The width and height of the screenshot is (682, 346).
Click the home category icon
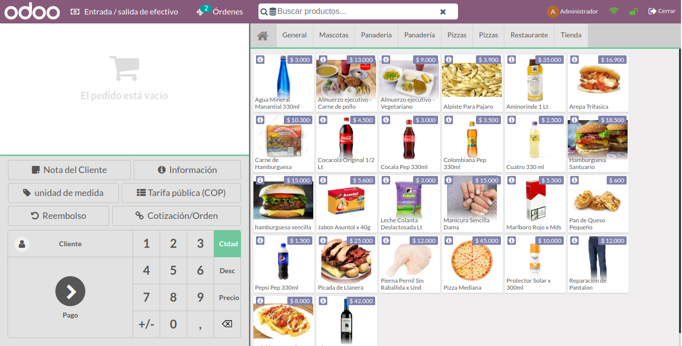coord(262,35)
